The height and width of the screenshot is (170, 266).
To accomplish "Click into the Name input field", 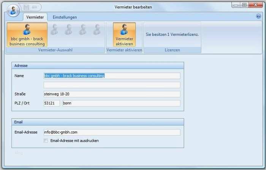I will [112, 76].
